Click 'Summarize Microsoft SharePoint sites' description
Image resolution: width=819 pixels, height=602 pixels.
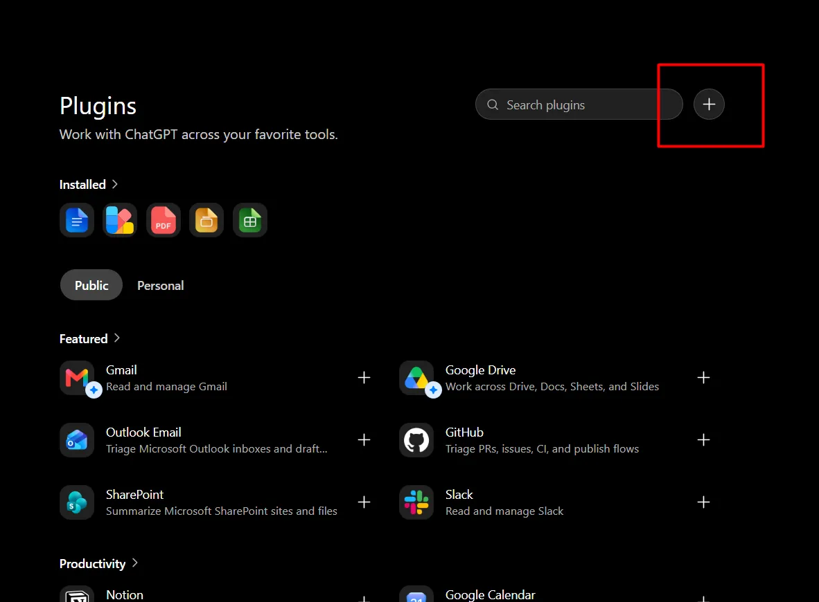(x=222, y=511)
